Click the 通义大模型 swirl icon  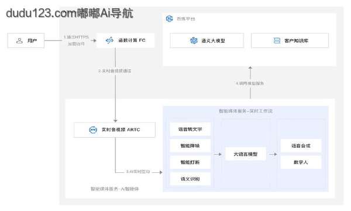click(x=194, y=40)
